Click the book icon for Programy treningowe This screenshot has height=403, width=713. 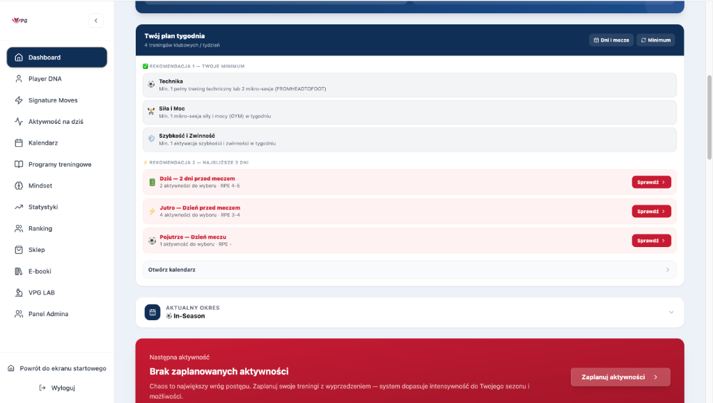(x=19, y=164)
